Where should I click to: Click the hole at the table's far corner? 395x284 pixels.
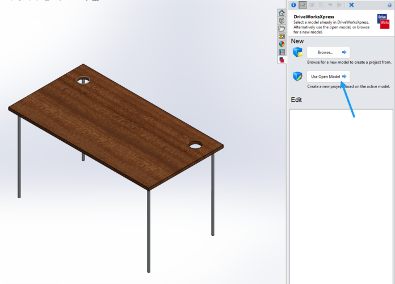(x=83, y=80)
